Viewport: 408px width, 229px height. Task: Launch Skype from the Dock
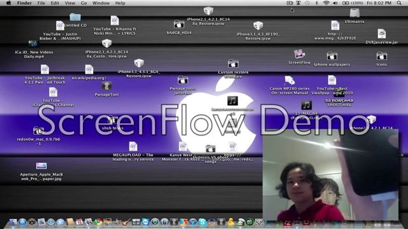(x=202, y=222)
